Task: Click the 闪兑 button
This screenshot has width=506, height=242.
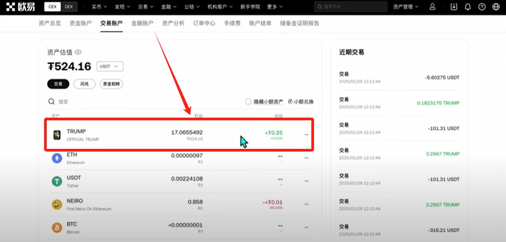Action: tap(85, 84)
